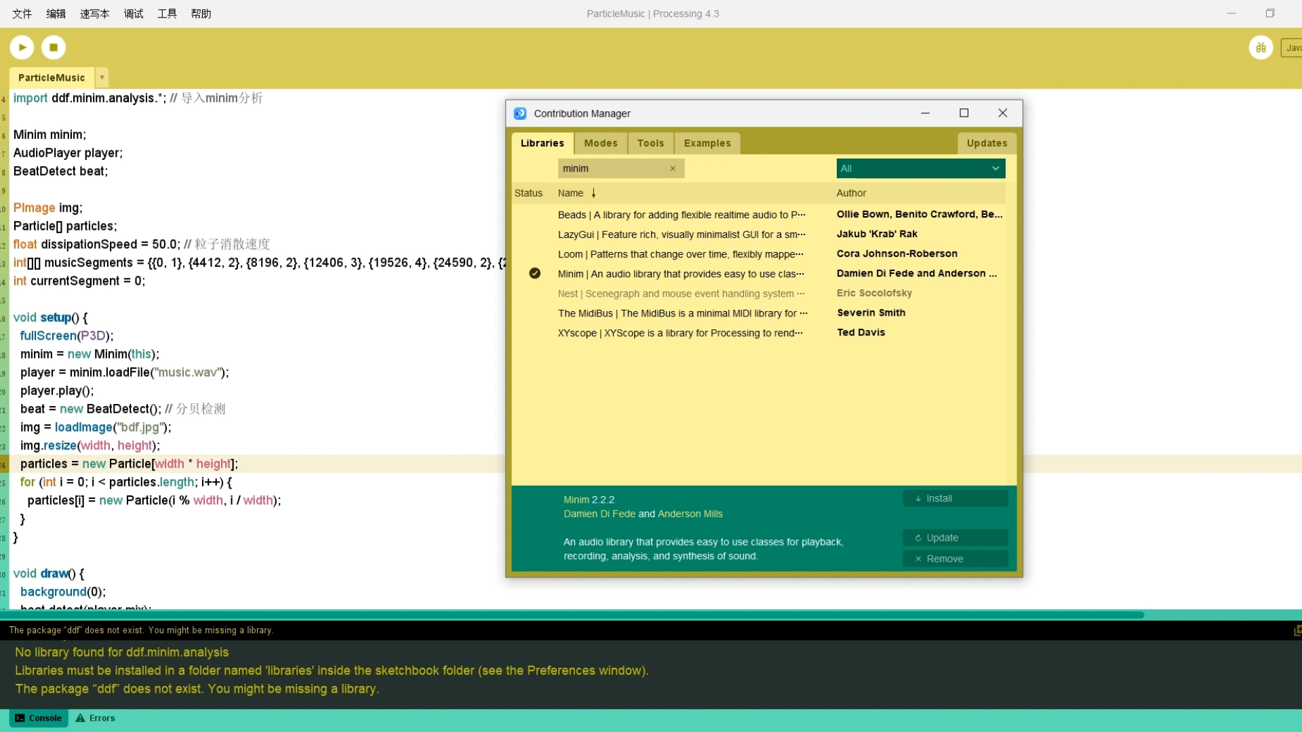The image size is (1302, 732).
Task: Open the ParticleMusic tab dropdown arrow
Action: 102,77
